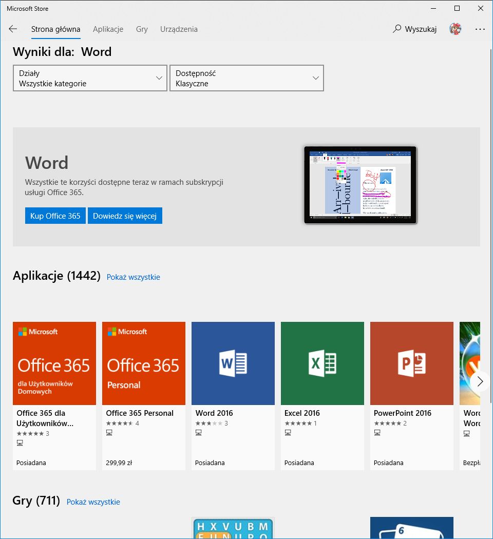Image resolution: width=493 pixels, height=539 pixels.
Task: Show all games via Pokaż wszystkie next to Gry
Action: point(93,502)
